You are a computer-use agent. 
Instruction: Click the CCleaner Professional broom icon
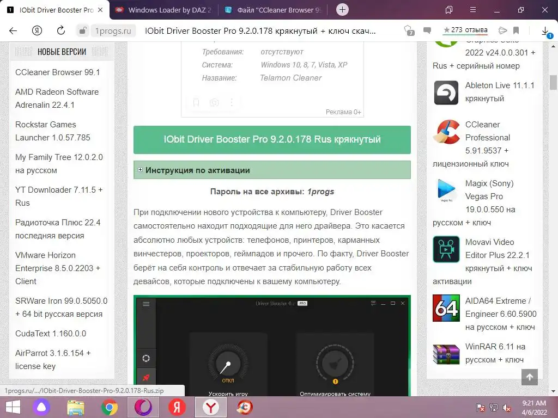[x=446, y=132]
